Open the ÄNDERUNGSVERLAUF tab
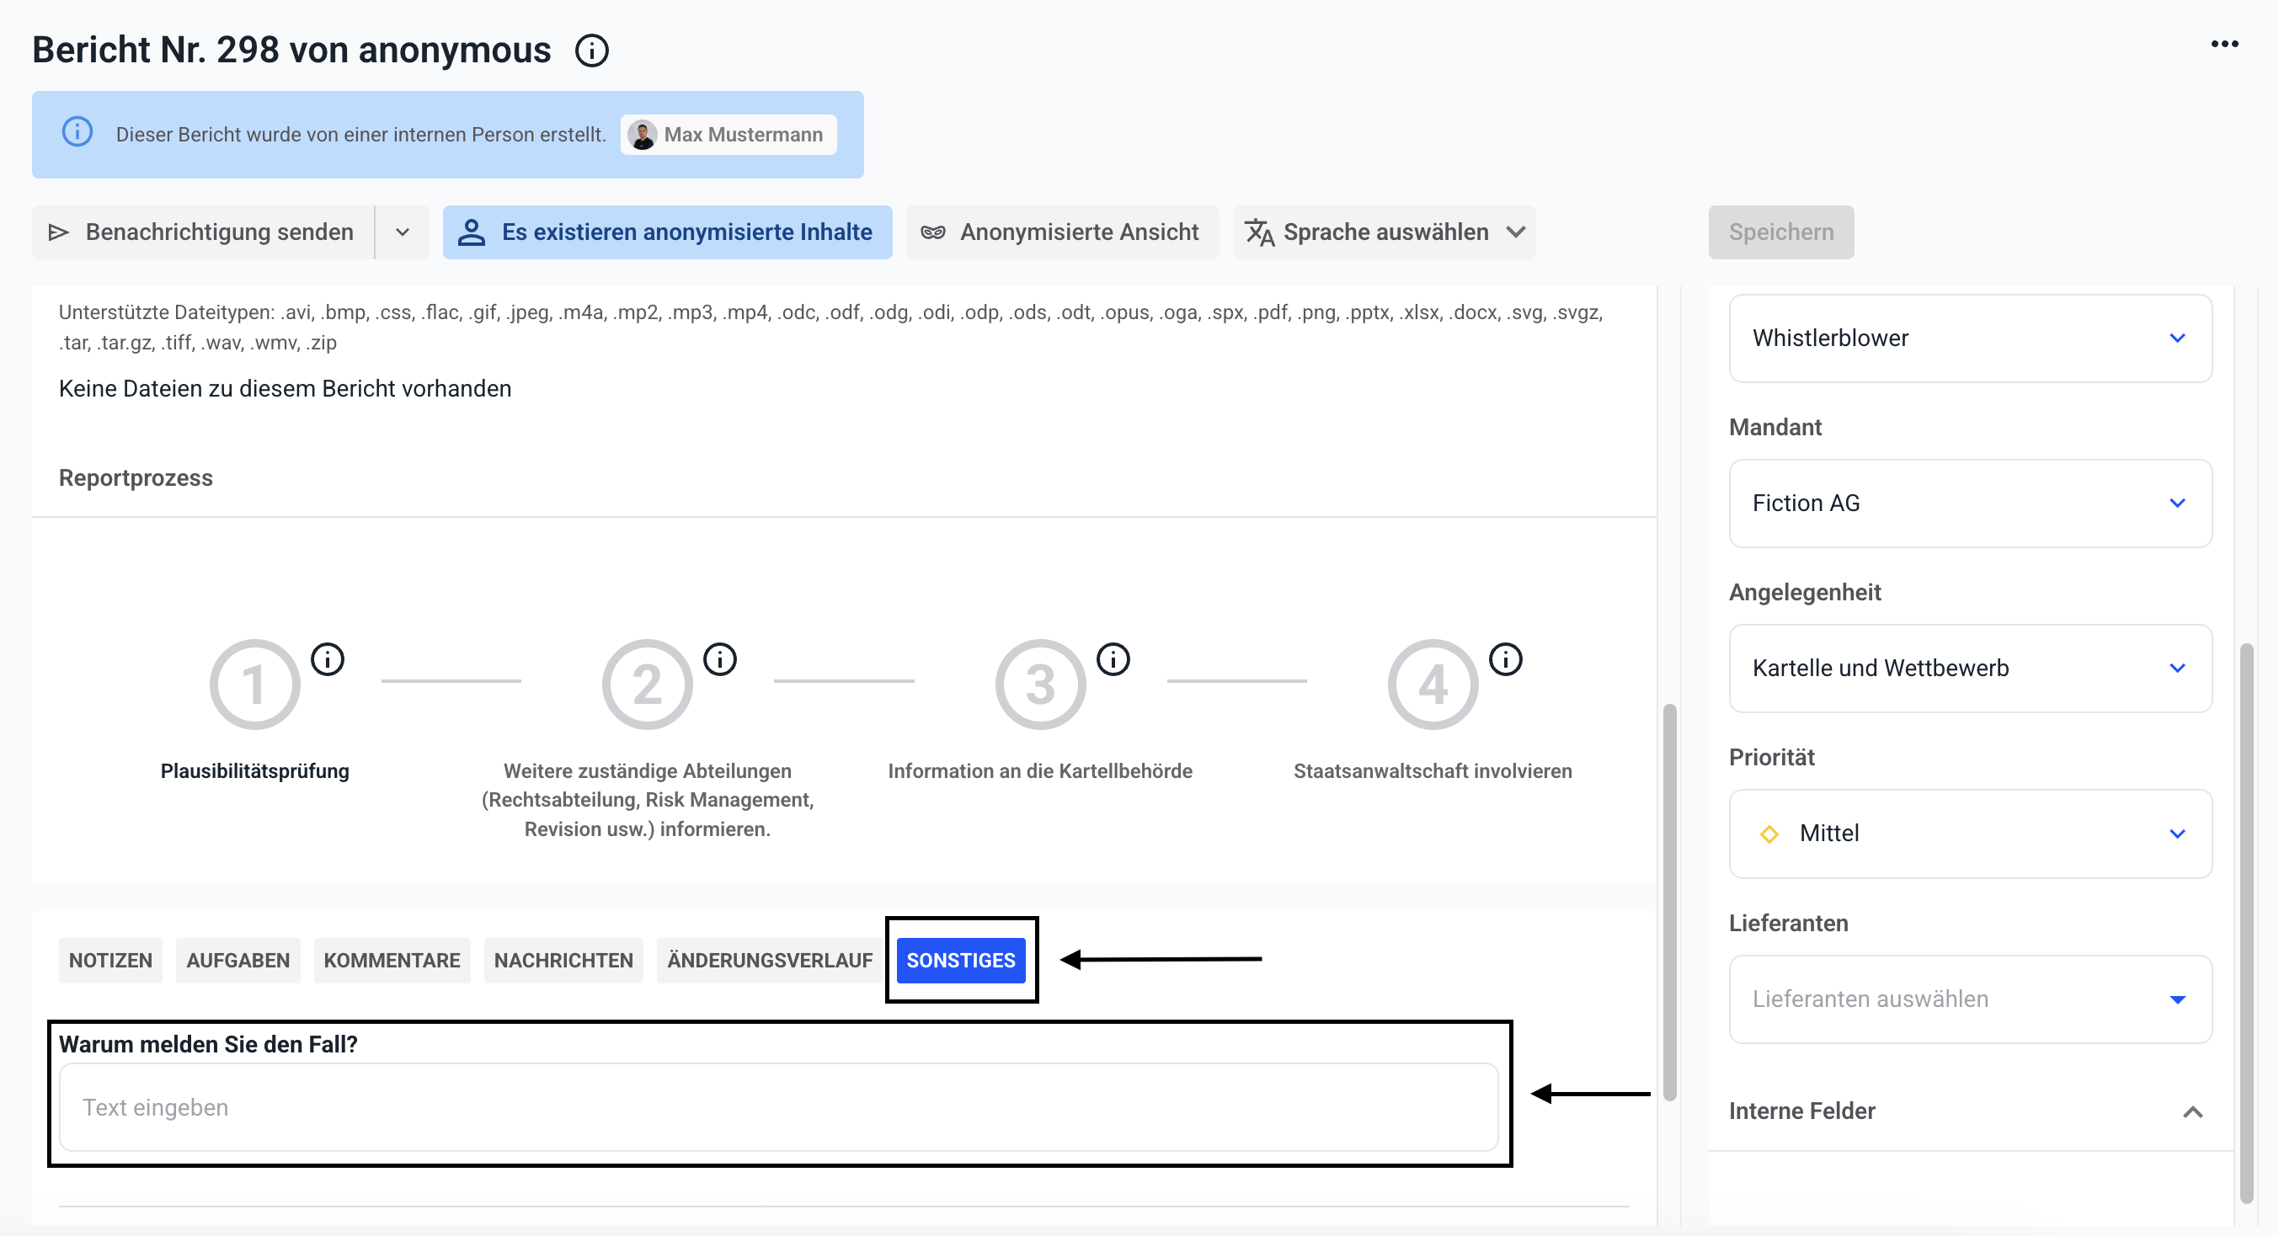 pos(769,960)
